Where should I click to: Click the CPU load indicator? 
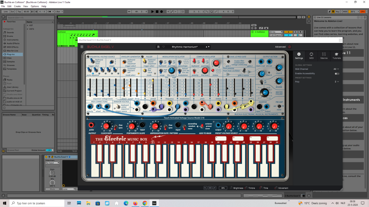coord(363,12)
